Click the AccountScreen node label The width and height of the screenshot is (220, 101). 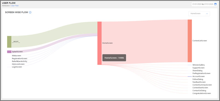coord(198,76)
